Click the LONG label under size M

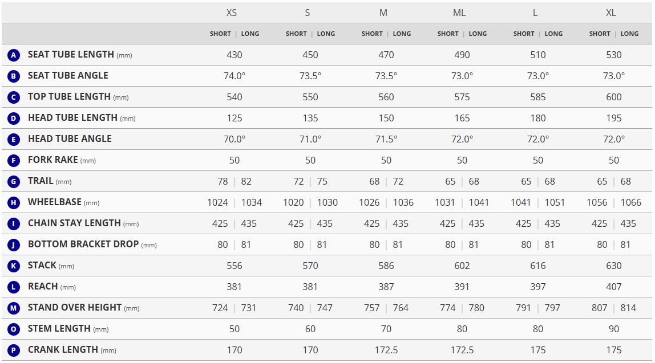tap(402, 34)
